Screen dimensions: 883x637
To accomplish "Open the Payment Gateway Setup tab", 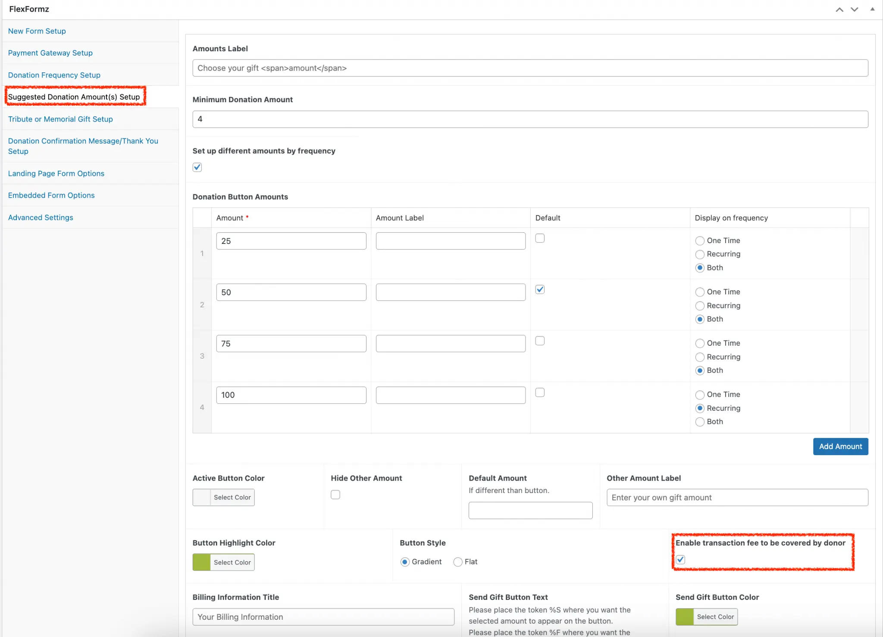I will pos(50,53).
